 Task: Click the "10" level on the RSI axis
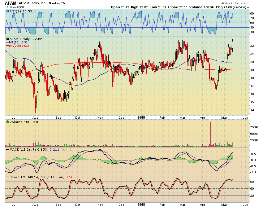coord(252,32)
